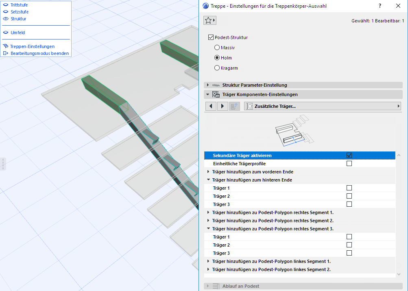Click the Bearbeitungsmodus beenden exit icon
Screen dimensions: 408x291
click(6, 53)
